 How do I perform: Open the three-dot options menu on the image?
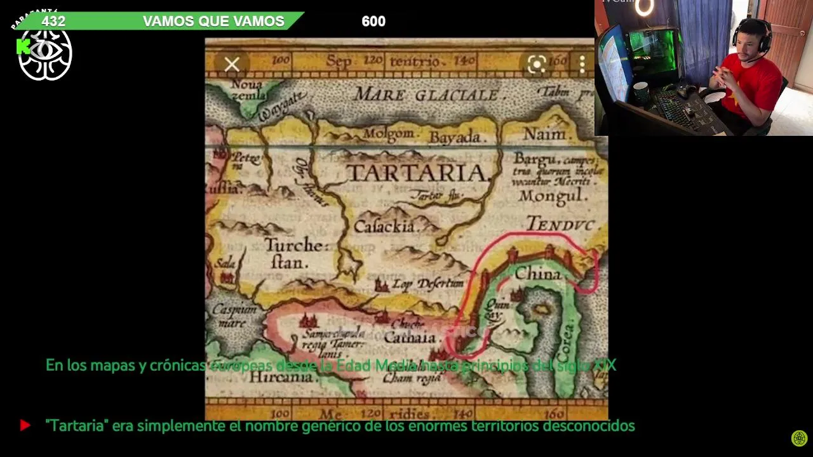click(x=582, y=64)
